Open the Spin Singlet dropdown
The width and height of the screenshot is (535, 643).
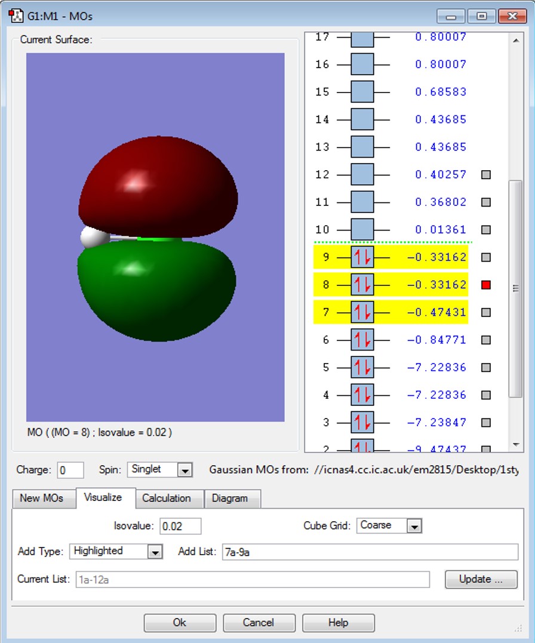(185, 470)
